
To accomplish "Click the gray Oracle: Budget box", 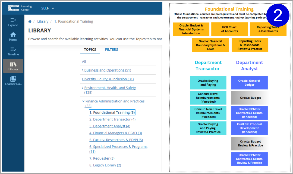I will coord(250,98).
